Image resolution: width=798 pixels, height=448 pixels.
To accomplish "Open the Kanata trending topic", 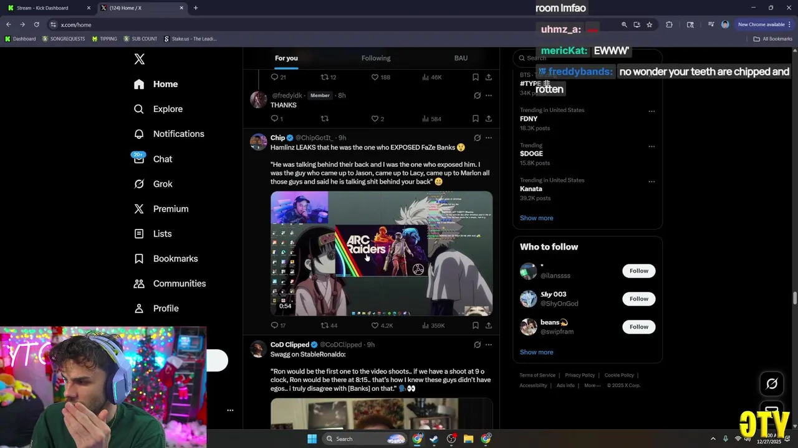I will coord(531,189).
